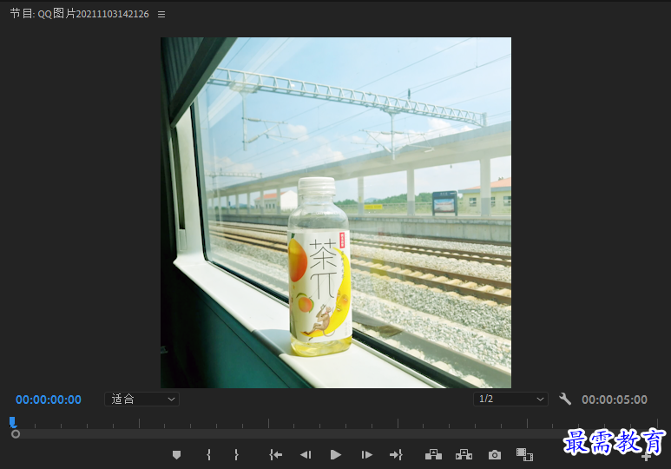The image size is (671, 469).
Task: Play the sequence
Action: coord(336,455)
